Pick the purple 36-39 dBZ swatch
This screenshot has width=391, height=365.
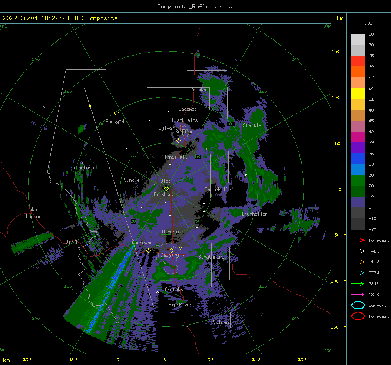click(358, 148)
